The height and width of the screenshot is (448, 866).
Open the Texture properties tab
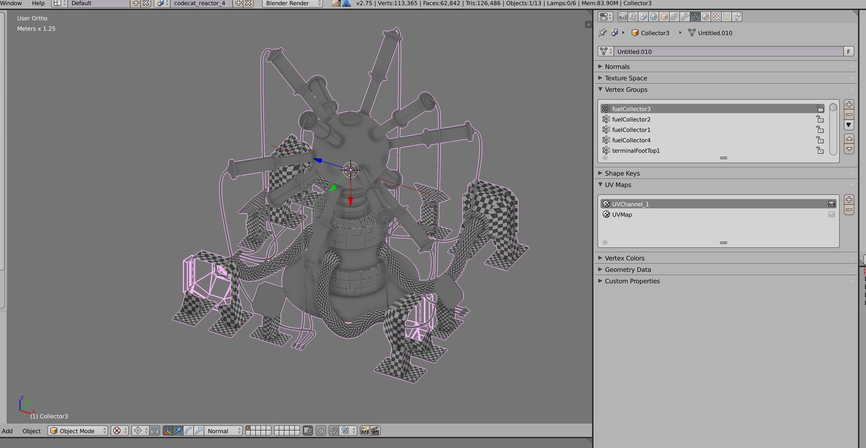(x=716, y=17)
